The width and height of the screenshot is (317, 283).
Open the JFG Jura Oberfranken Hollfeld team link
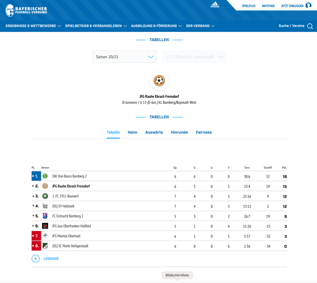click(x=72, y=226)
